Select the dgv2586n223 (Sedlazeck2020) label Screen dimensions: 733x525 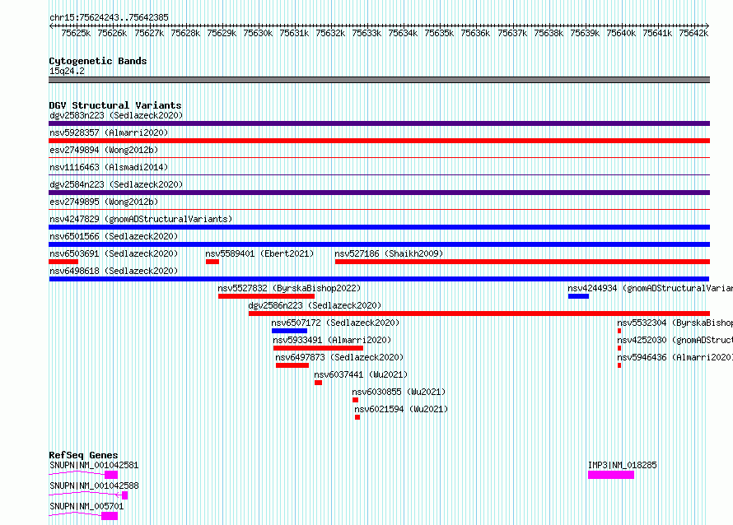click(x=315, y=305)
